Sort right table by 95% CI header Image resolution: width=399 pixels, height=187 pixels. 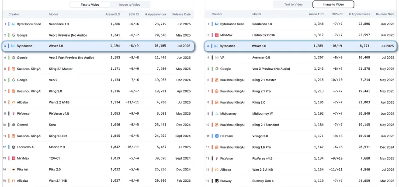coord(337,14)
